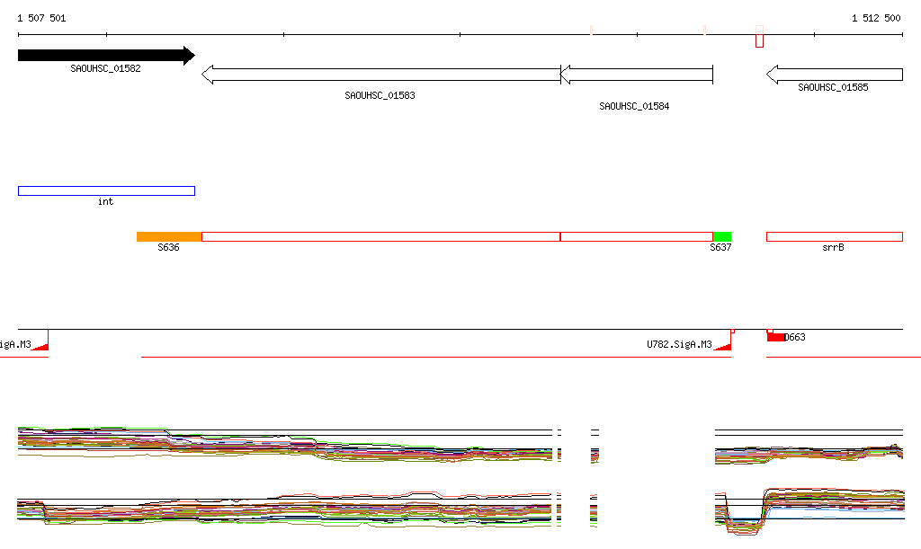The height and width of the screenshot is (549, 921).
Task: Click the S637 label text
Action: (720, 247)
